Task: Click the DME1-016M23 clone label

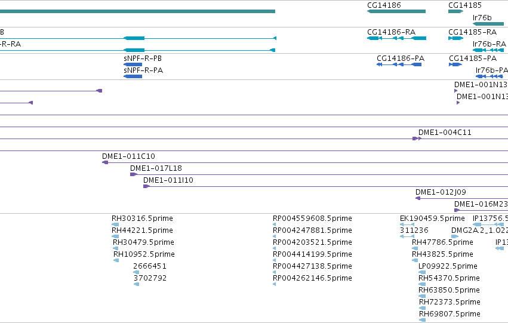Action: (x=481, y=204)
